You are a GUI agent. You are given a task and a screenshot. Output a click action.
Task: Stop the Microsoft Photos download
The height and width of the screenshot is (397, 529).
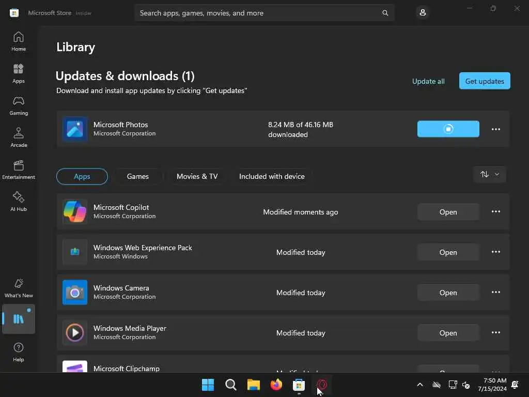point(448,129)
